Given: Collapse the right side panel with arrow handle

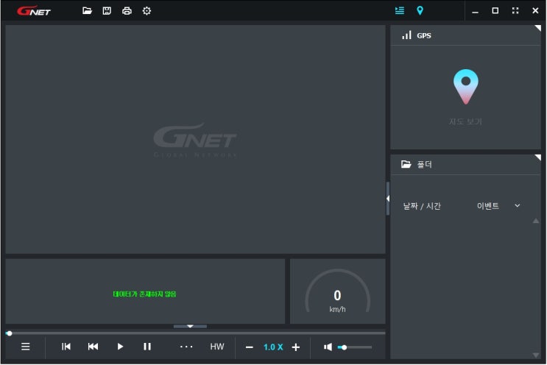Looking at the screenshot, I should click(388, 199).
